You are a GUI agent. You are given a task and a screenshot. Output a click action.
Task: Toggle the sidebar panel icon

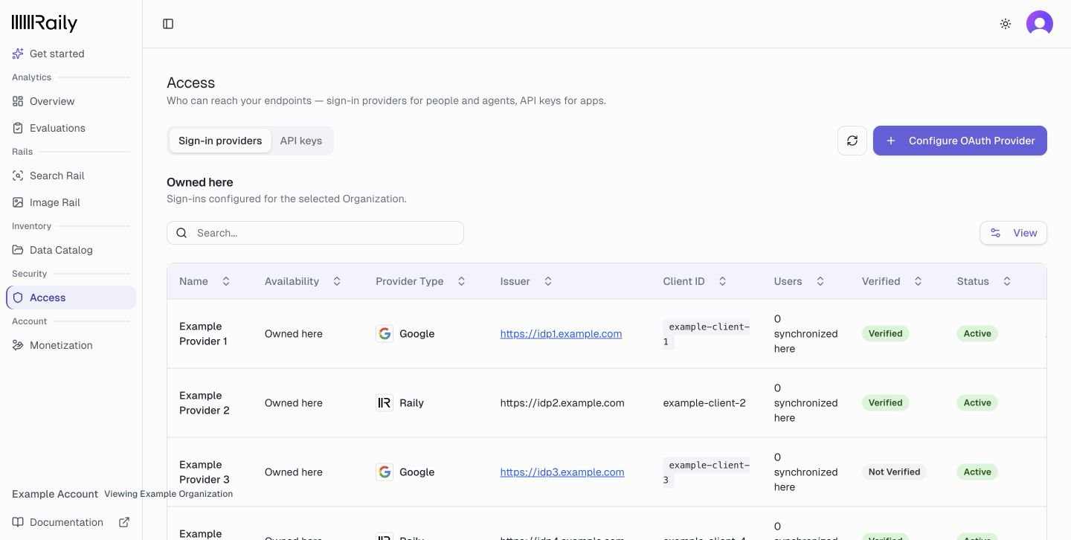[x=168, y=24]
